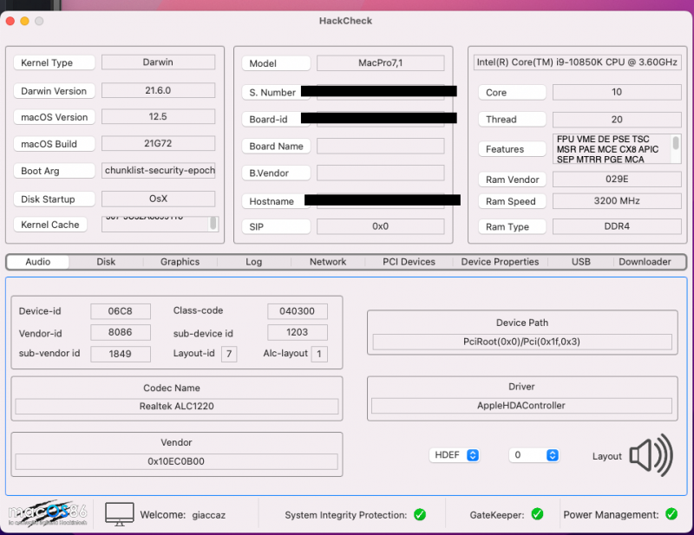Click the Ram Type value DDR4
694x535 pixels.
pos(617,226)
